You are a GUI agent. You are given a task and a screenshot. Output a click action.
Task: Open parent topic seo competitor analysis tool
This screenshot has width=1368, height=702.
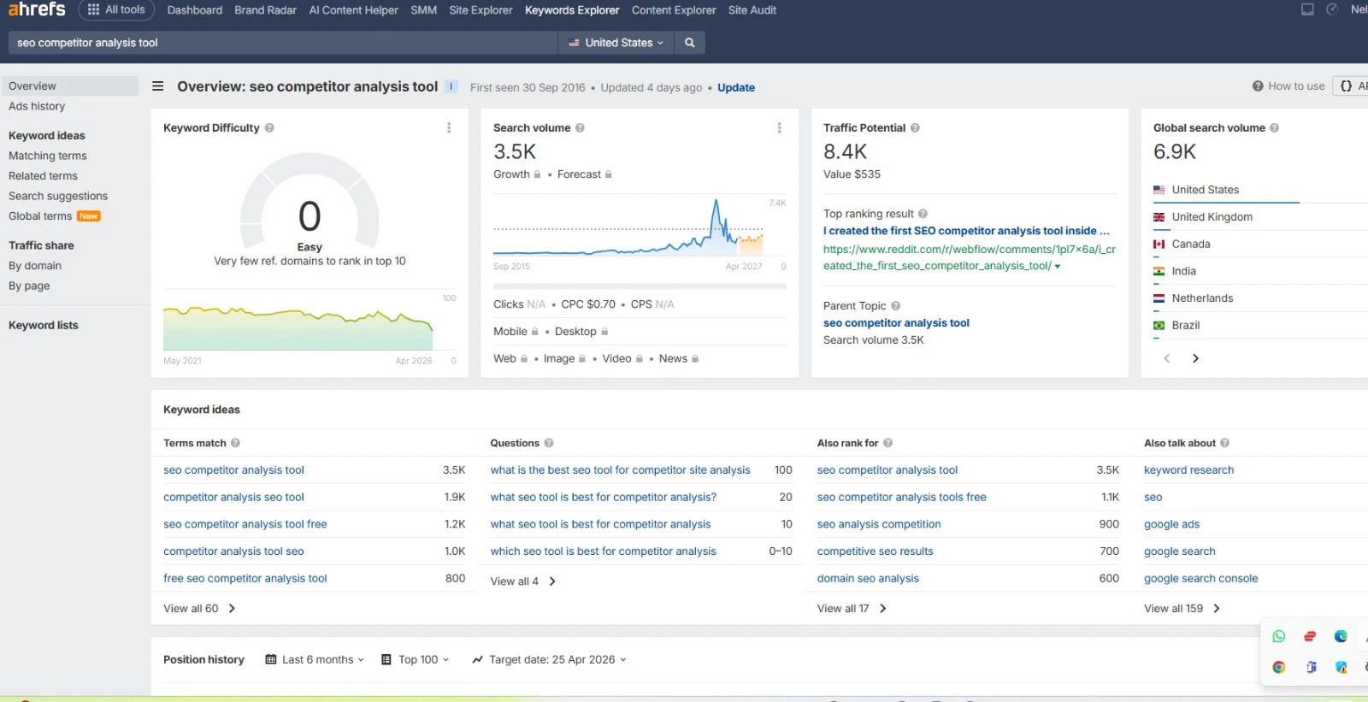click(896, 323)
